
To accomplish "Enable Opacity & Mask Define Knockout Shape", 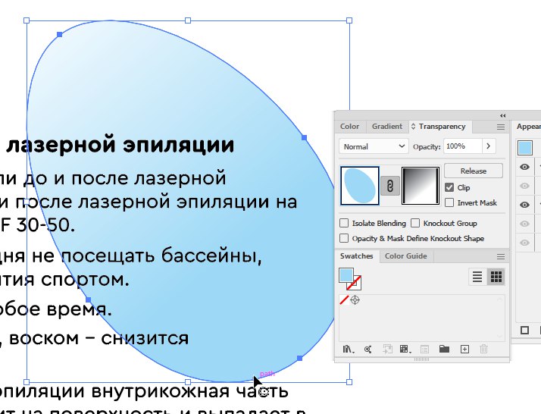I will 344,238.
